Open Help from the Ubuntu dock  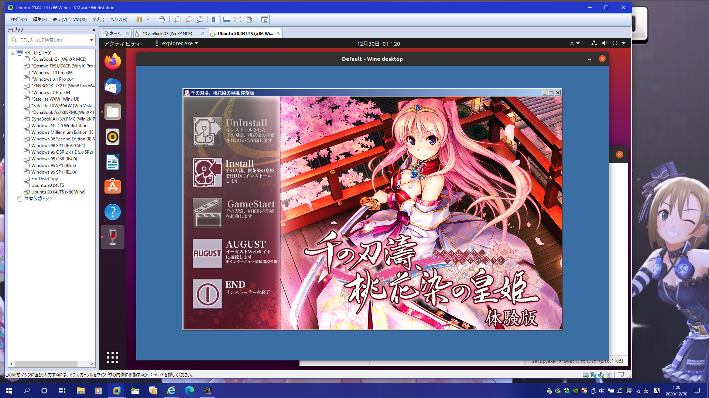[113, 212]
